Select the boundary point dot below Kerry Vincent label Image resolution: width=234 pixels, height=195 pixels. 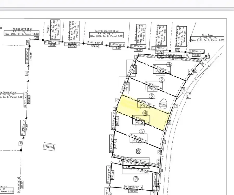pyautogui.click(x=107, y=46)
